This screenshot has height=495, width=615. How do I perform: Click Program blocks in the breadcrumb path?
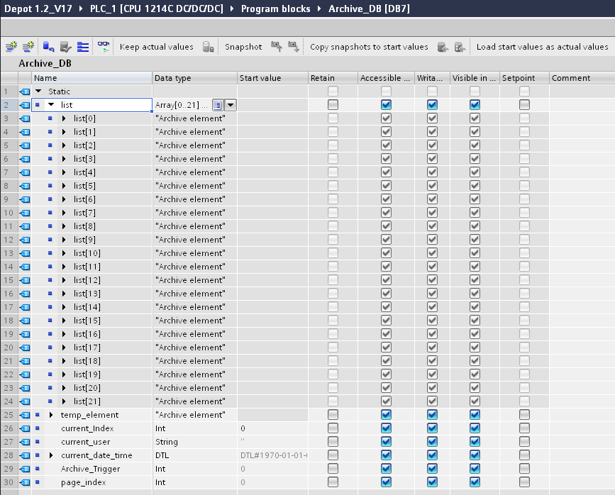pos(275,9)
